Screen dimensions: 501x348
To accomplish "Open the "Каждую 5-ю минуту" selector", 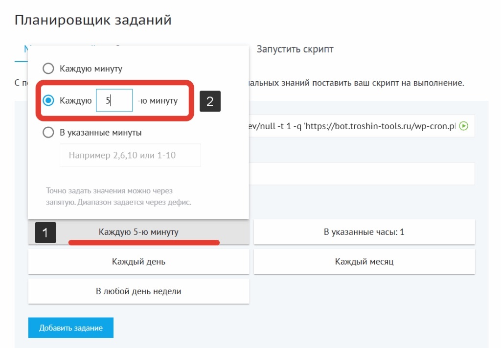I will pos(138,232).
